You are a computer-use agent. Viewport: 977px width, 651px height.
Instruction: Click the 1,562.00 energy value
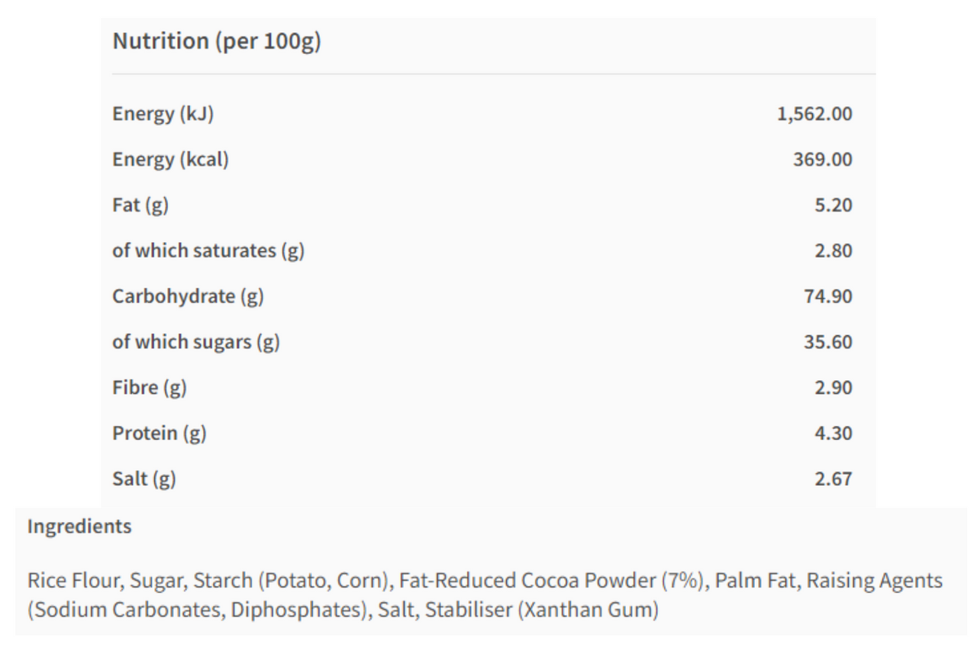(814, 114)
